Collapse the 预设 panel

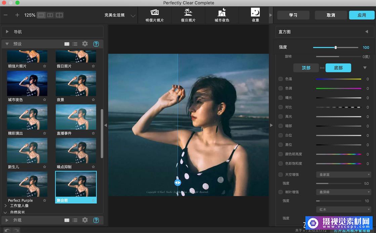pyautogui.click(x=7, y=44)
